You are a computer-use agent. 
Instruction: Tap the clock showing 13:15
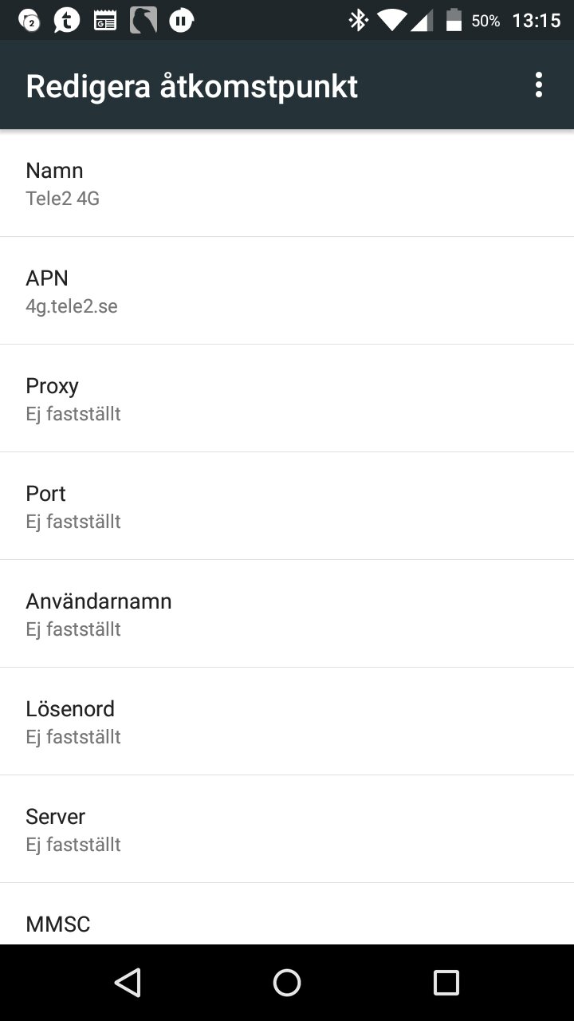[536, 21]
